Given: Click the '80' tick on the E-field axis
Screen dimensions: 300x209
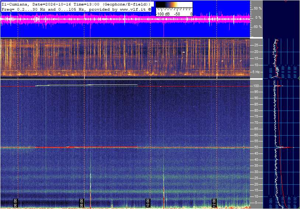Looking at the screenshot, I should [x=256, y=111].
